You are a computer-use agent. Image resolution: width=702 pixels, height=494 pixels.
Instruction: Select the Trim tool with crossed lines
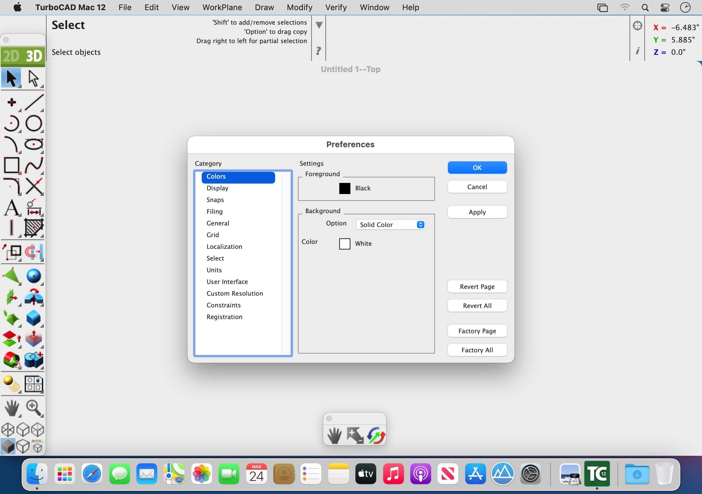34,186
